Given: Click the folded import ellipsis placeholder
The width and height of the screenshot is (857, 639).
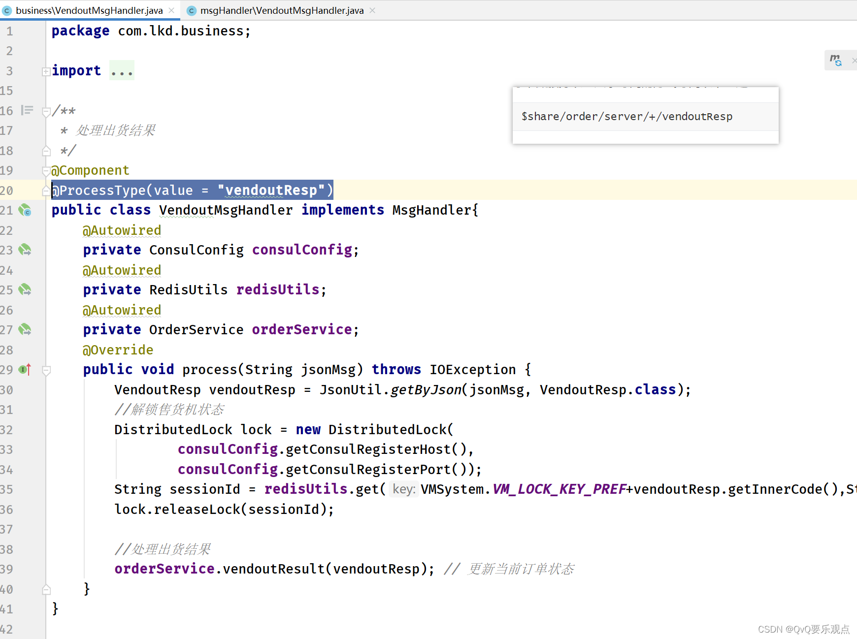Looking at the screenshot, I should (x=122, y=71).
